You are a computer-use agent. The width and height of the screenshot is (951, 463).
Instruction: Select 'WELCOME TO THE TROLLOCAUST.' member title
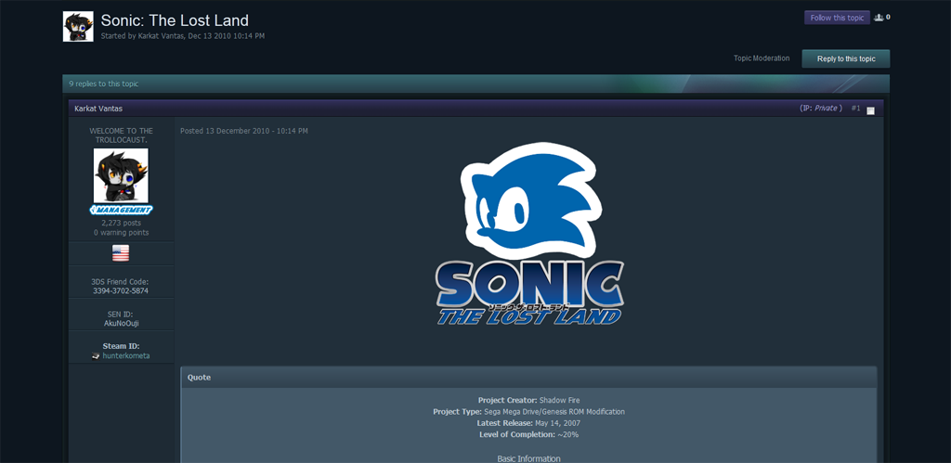122,135
